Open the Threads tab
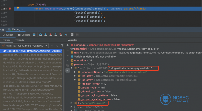This screenshot has width=202, height=111. (x=19, y=40)
